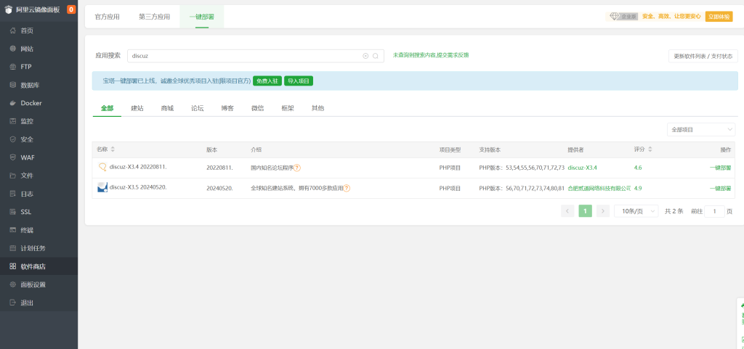This screenshot has width=744, height=349.
Task: Click the green 免费入驻 button
Action: pyautogui.click(x=267, y=81)
